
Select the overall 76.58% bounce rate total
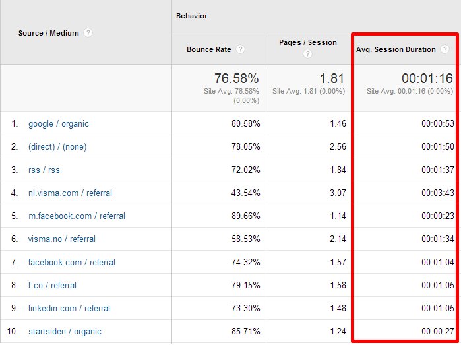tap(236, 78)
